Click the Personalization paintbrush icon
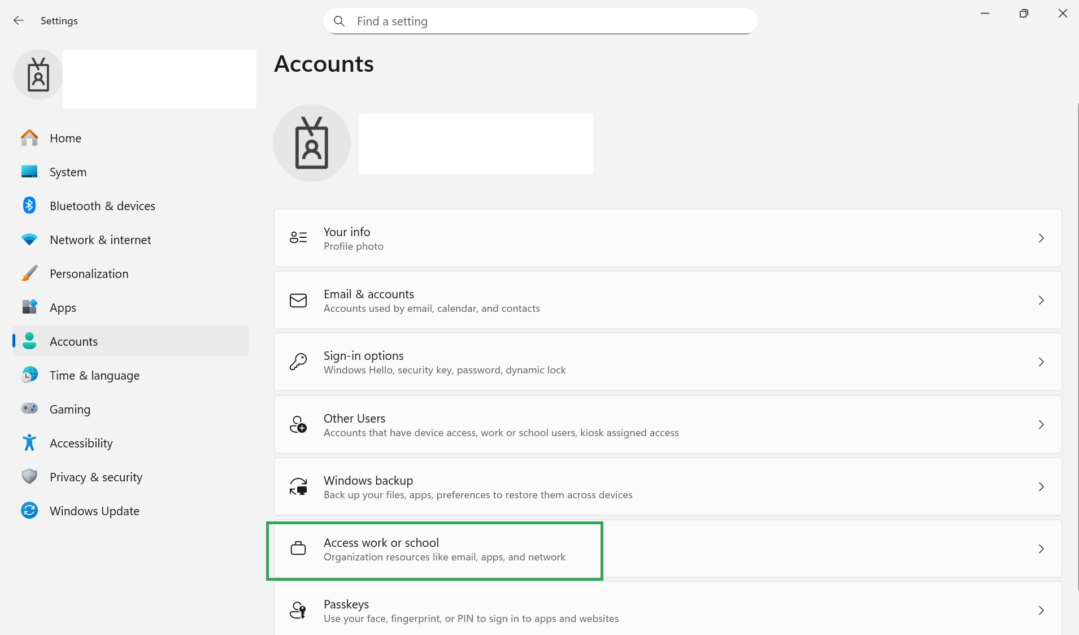 (29, 273)
